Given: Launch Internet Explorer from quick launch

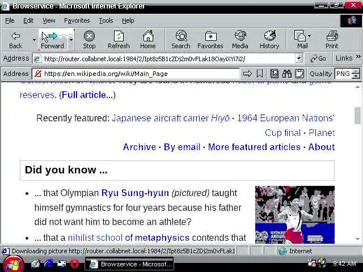Looking at the screenshot, I should click(x=49, y=264).
